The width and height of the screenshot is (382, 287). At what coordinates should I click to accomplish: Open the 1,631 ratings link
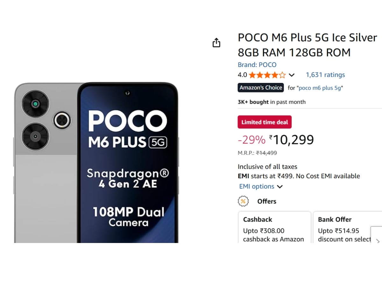[x=325, y=75]
